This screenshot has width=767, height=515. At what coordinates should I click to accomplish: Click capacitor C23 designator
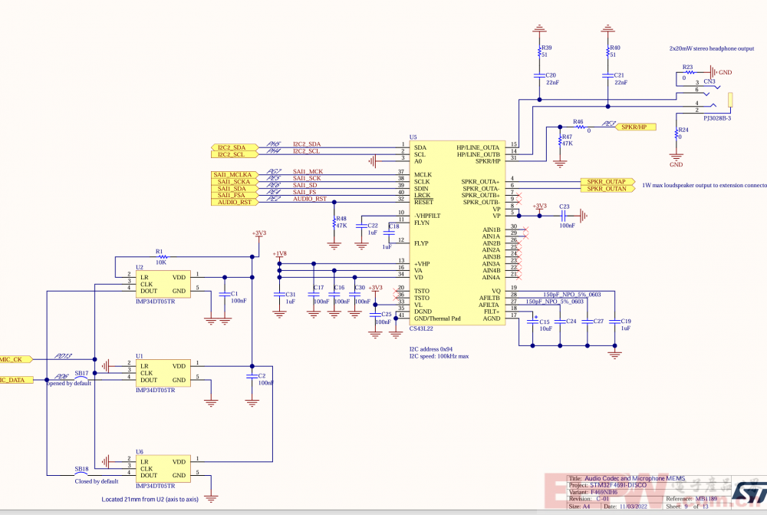click(x=565, y=206)
